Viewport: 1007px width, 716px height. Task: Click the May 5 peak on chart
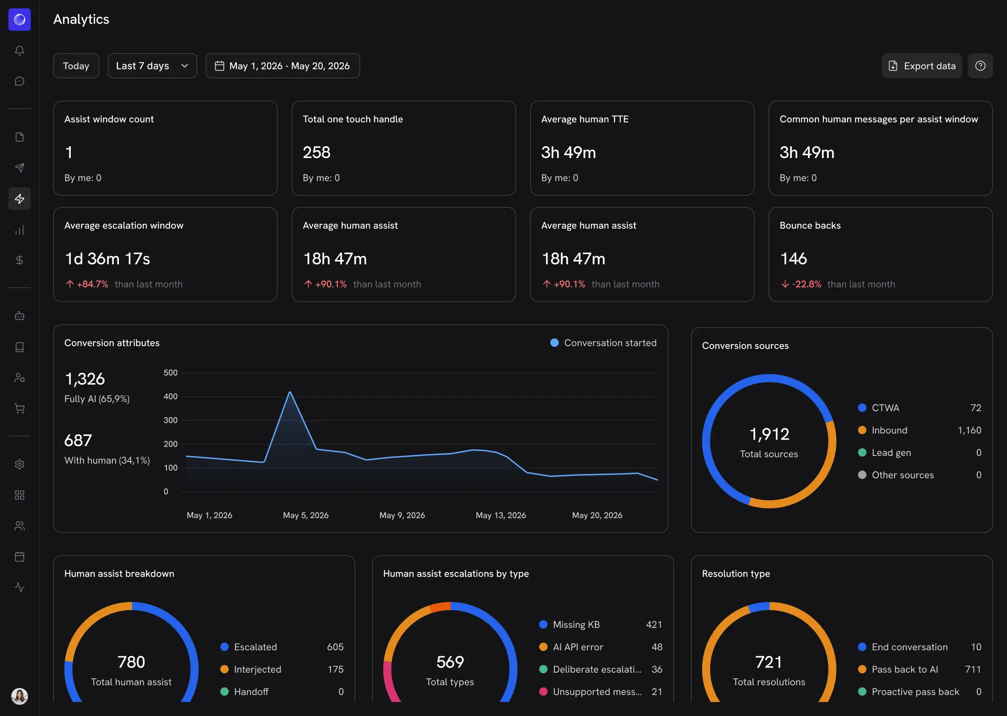pos(290,392)
